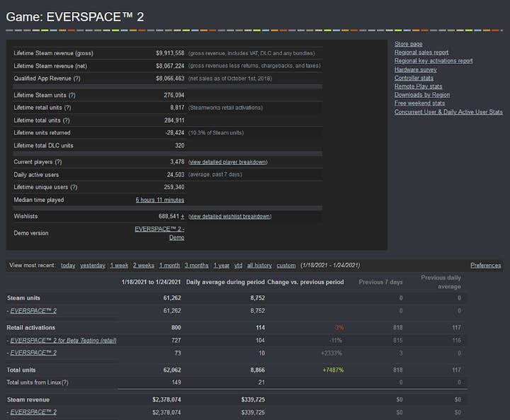Select the 'yesterday' time range
The width and height of the screenshot is (510, 420).
pos(93,266)
